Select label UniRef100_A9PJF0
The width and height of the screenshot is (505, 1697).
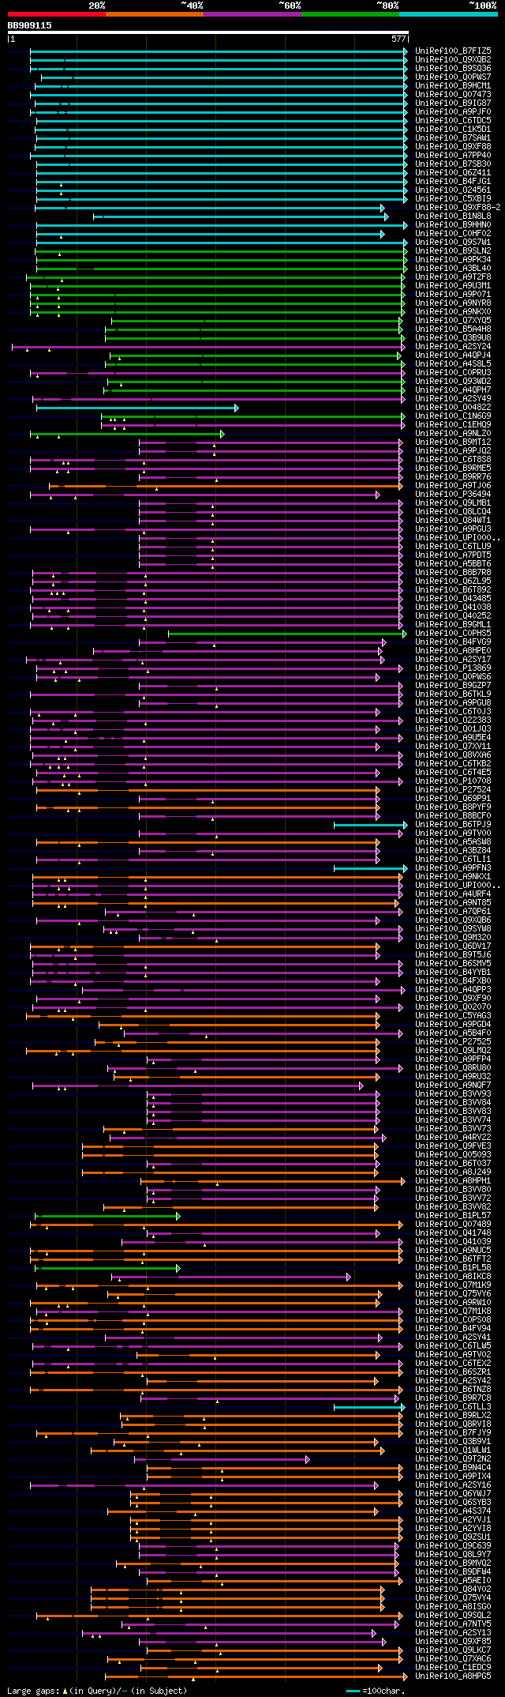click(453, 111)
